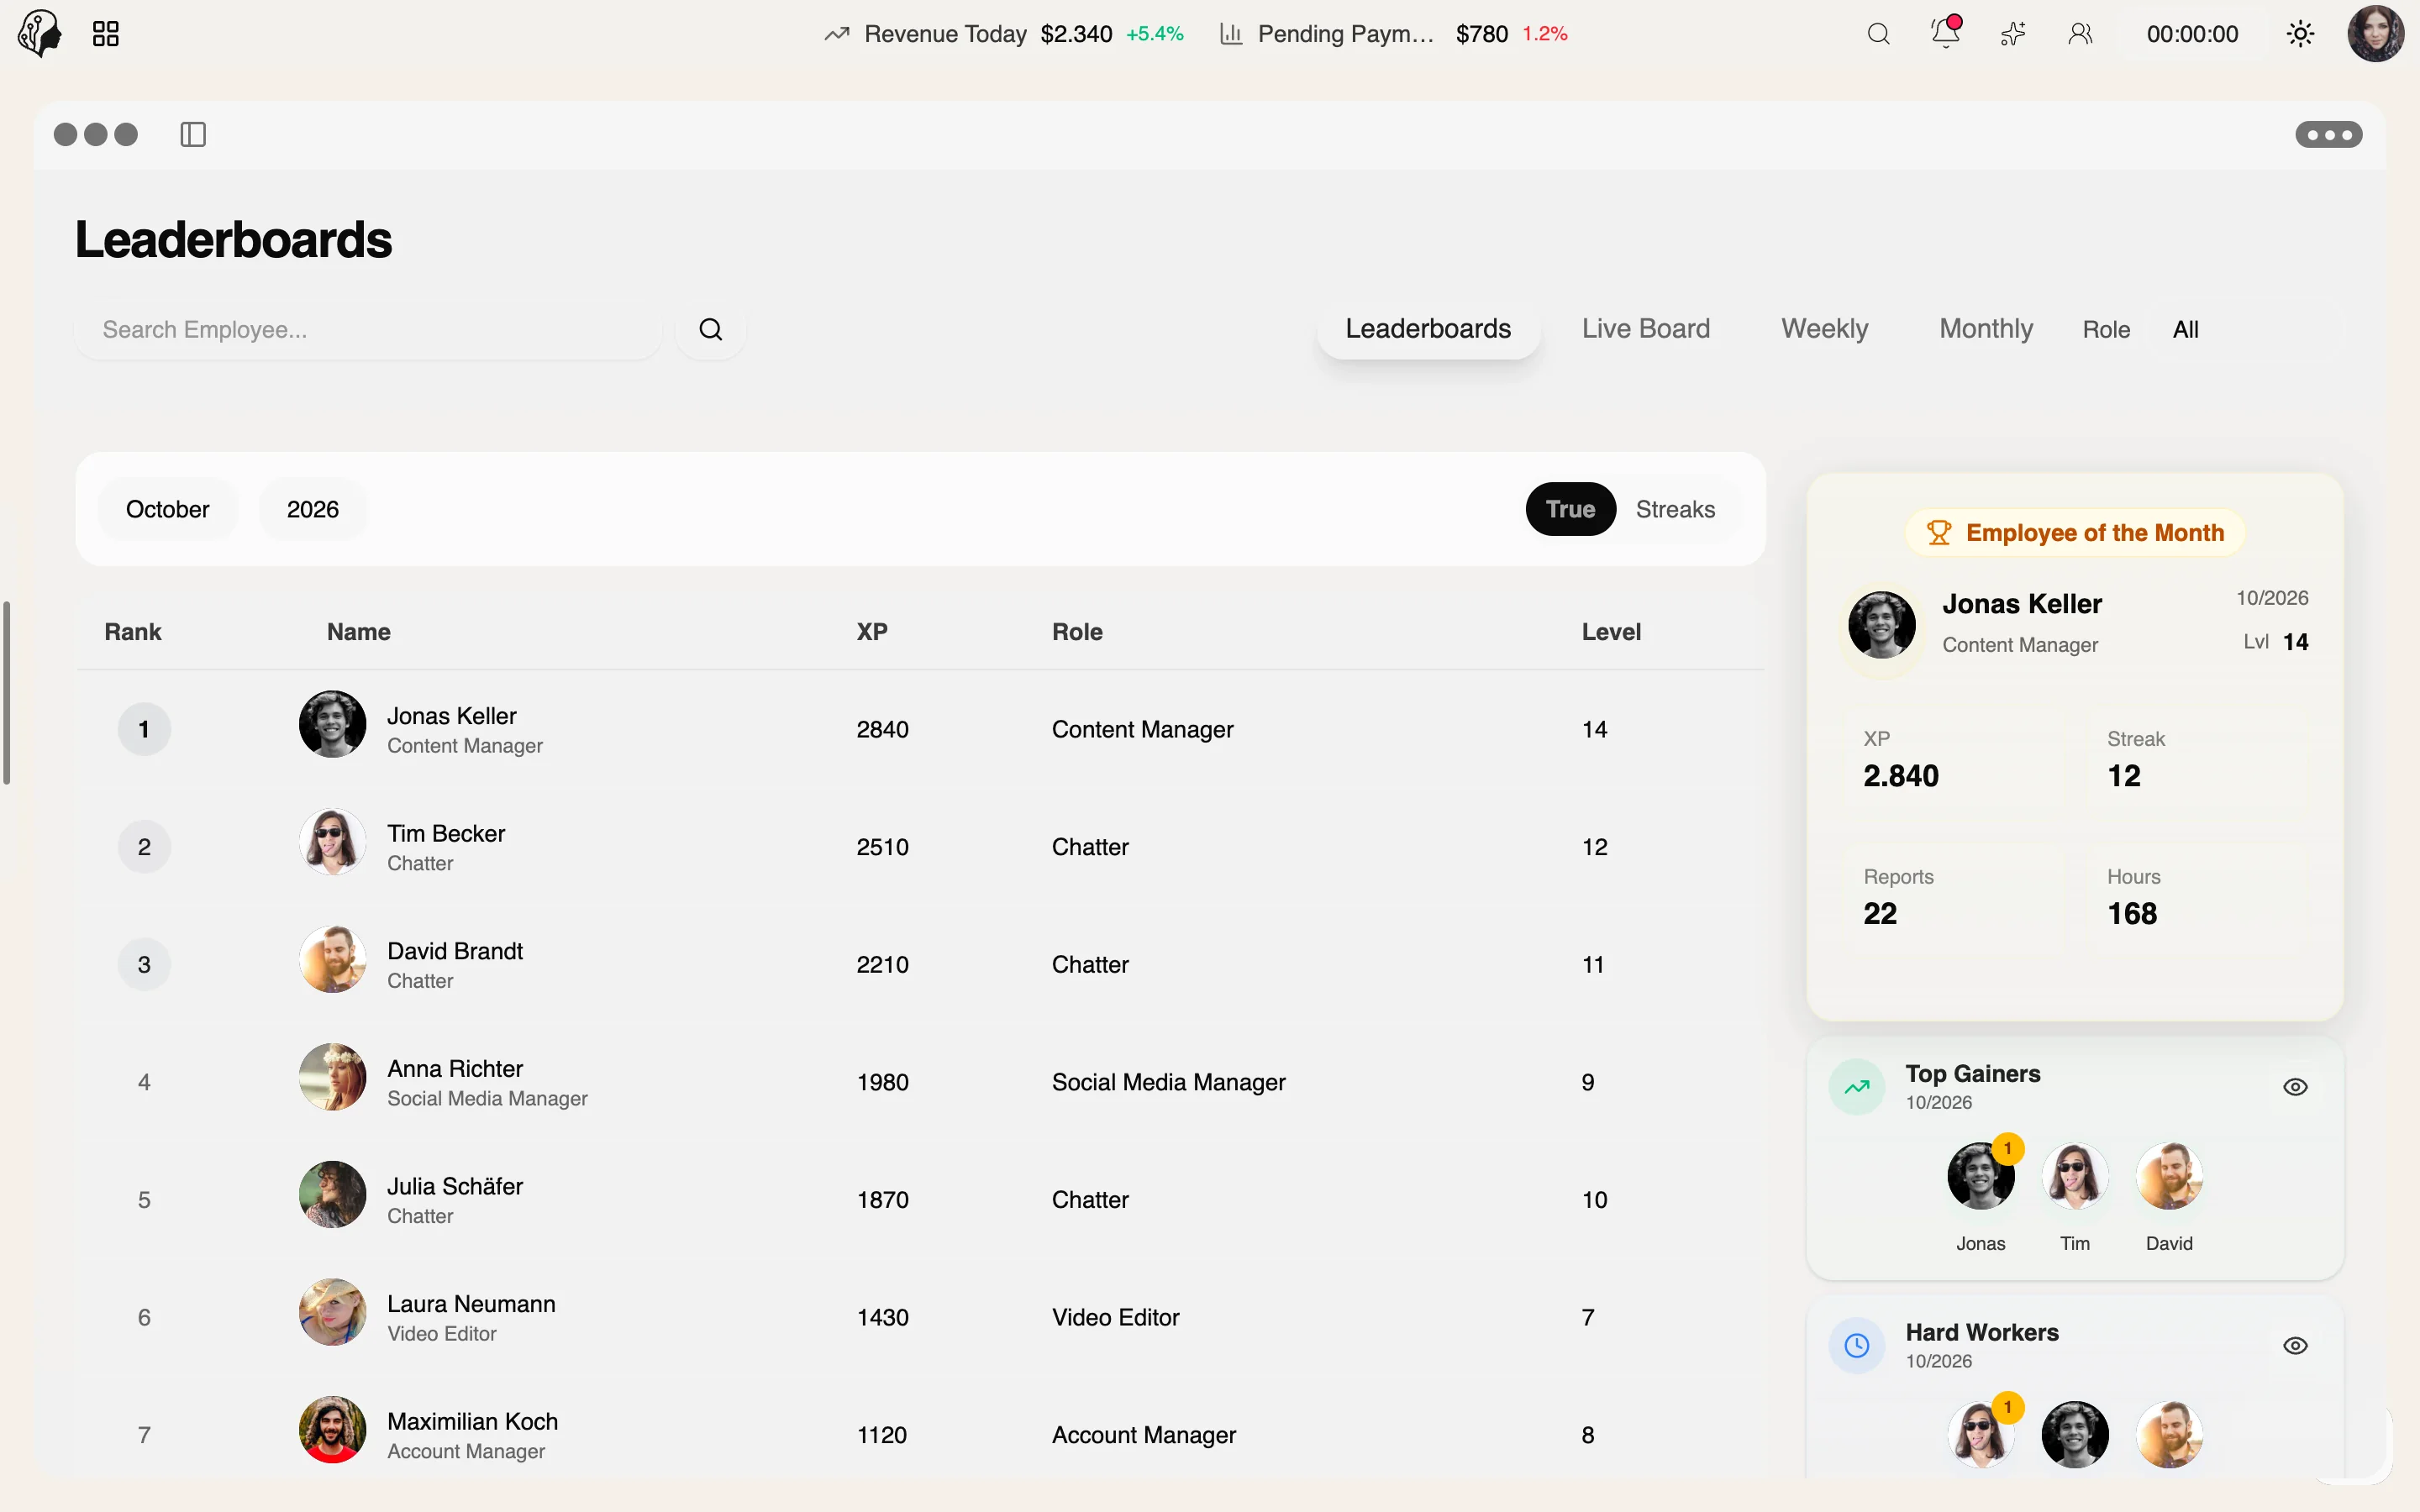Toggle the sidebar panel icon

click(193, 134)
